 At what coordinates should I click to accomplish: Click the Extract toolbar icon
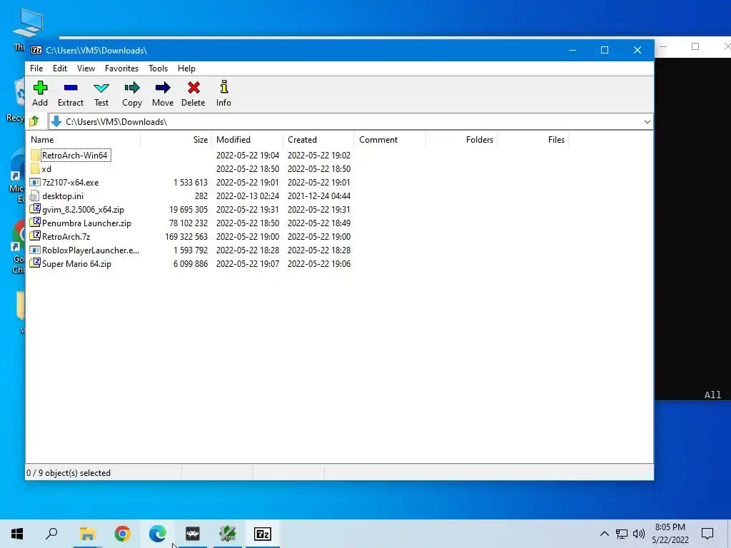click(x=71, y=87)
